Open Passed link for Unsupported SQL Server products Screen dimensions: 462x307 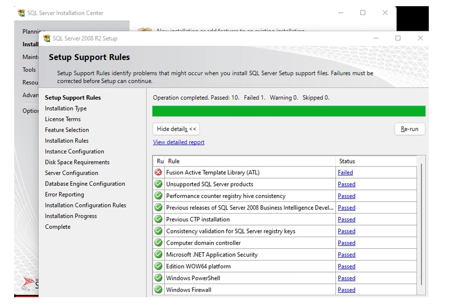346,184
